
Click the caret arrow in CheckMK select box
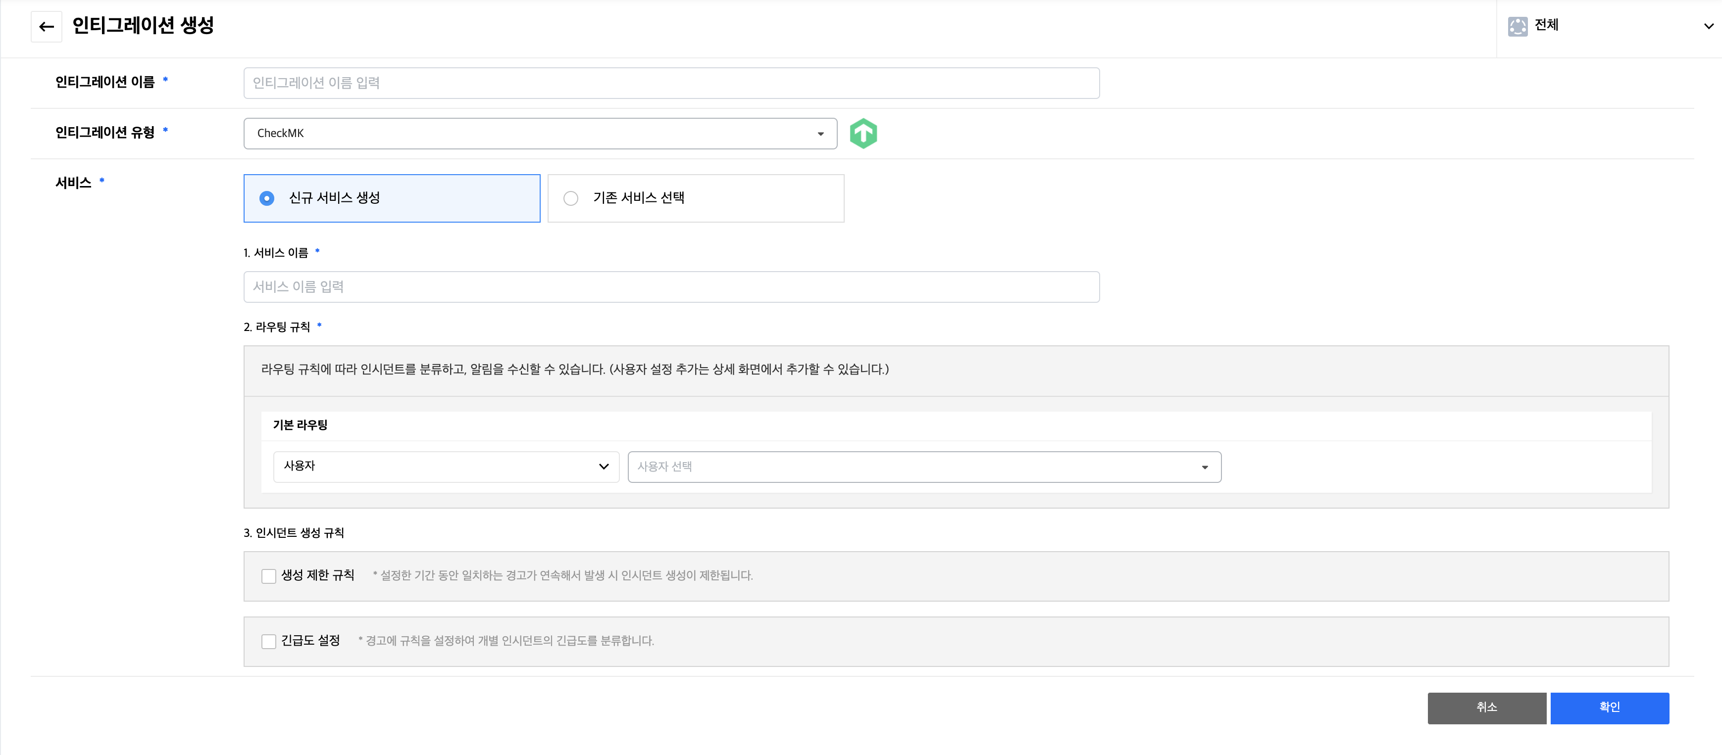[x=820, y=134]
